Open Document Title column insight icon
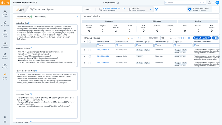The height and width of the screenshot is (125, 222). (168, 42)
